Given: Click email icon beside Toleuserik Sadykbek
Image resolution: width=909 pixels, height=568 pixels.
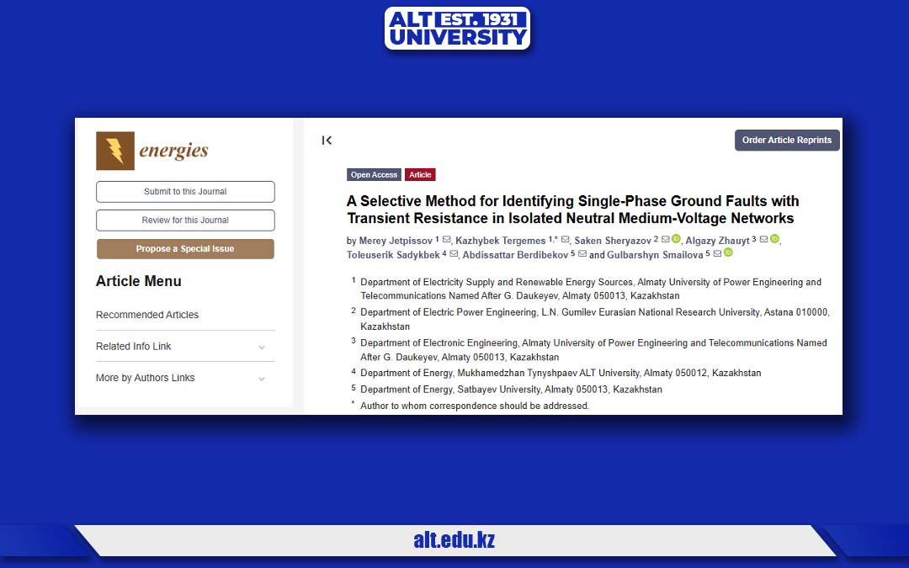Looking at the screenshot, I should tap(454, 254).
